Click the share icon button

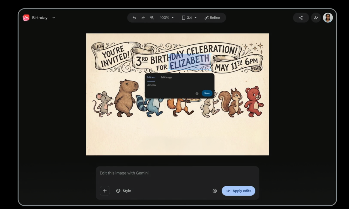pyautogui.click(x=301, y=18)
